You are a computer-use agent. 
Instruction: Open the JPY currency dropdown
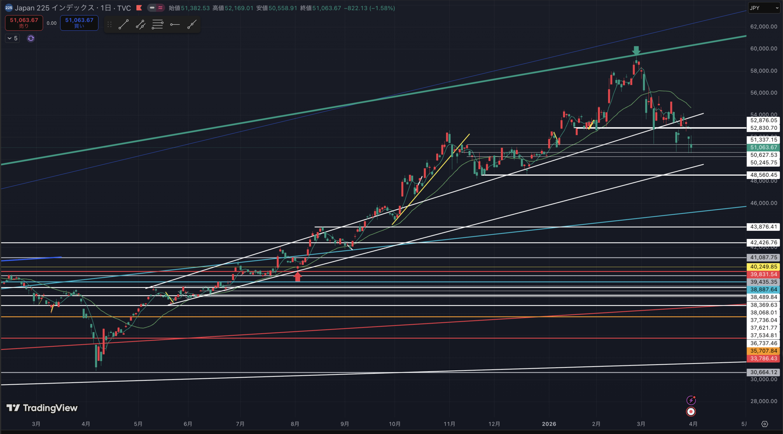pos(764,8)
